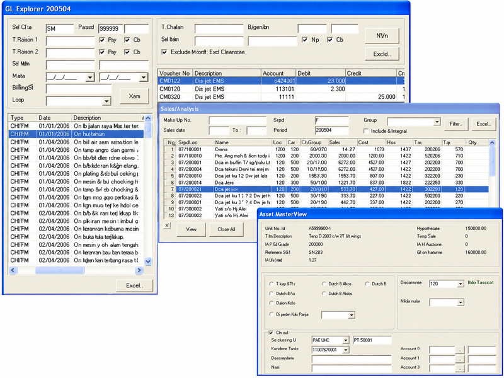Select the Dalon Kolo radio button

(272, 303)
